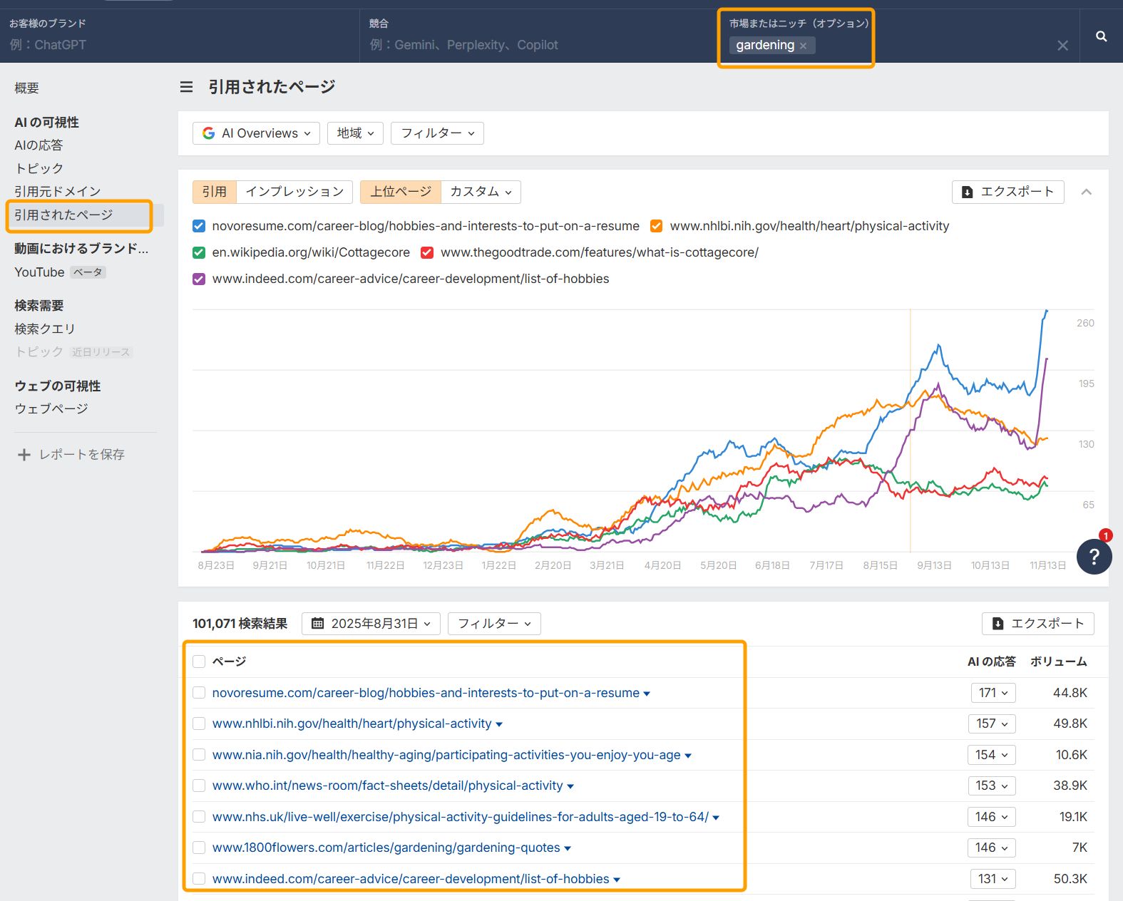
Task: Expand the 地域 region dropdown
Action: [355, 133]
